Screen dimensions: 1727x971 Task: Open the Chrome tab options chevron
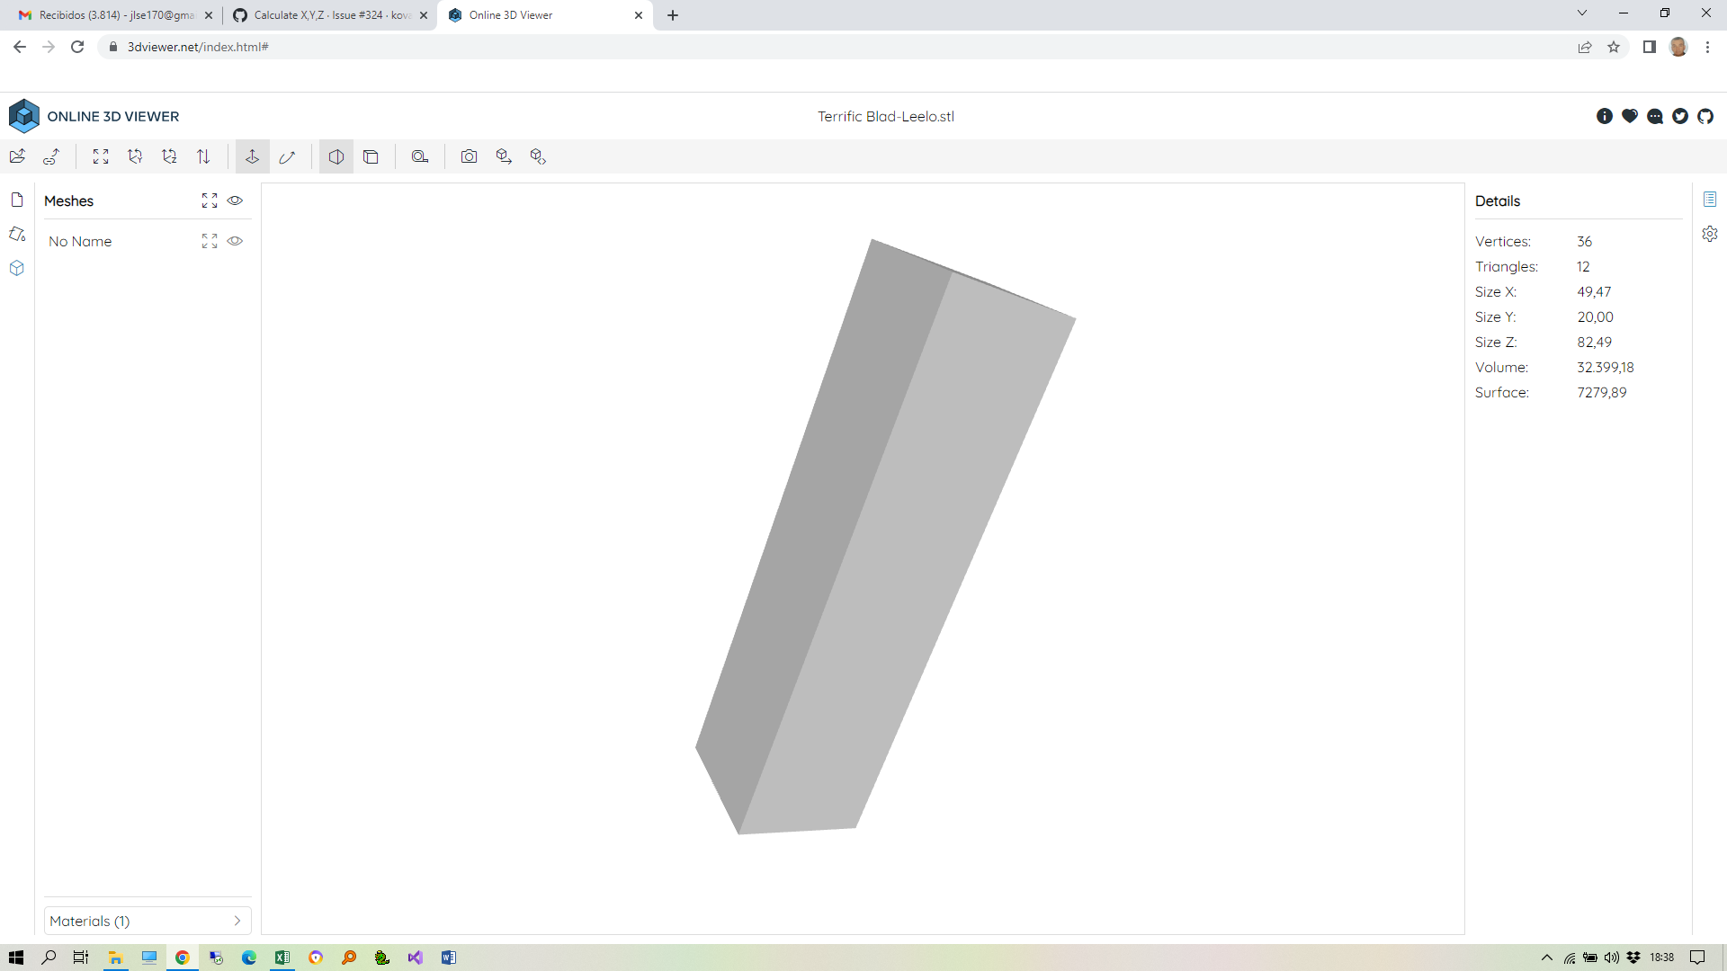(1581, 13)
